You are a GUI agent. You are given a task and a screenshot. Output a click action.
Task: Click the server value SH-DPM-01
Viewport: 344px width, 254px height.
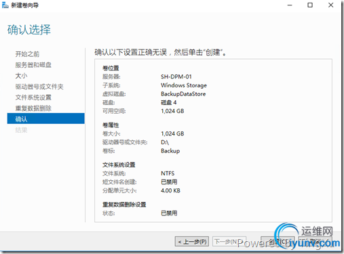(x=176, y=77)
